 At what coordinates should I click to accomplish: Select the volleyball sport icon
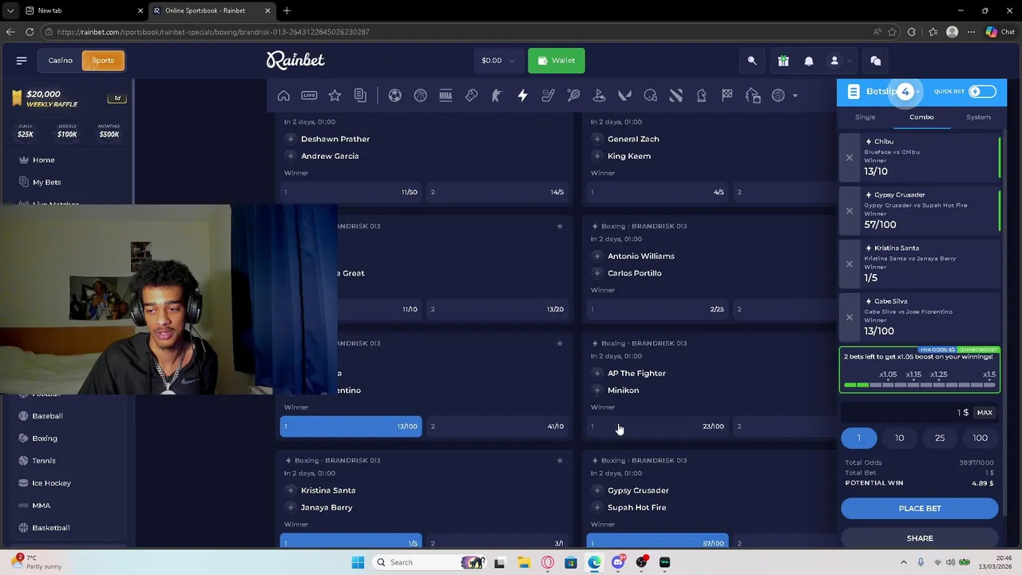(x=778, y=96)
